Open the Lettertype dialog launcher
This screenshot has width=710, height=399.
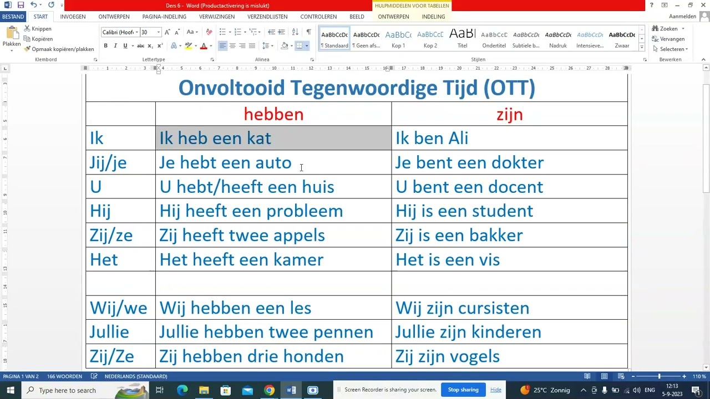tap(212, 59)
